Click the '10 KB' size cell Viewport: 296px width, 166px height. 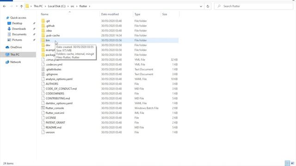tap(174, 79)
